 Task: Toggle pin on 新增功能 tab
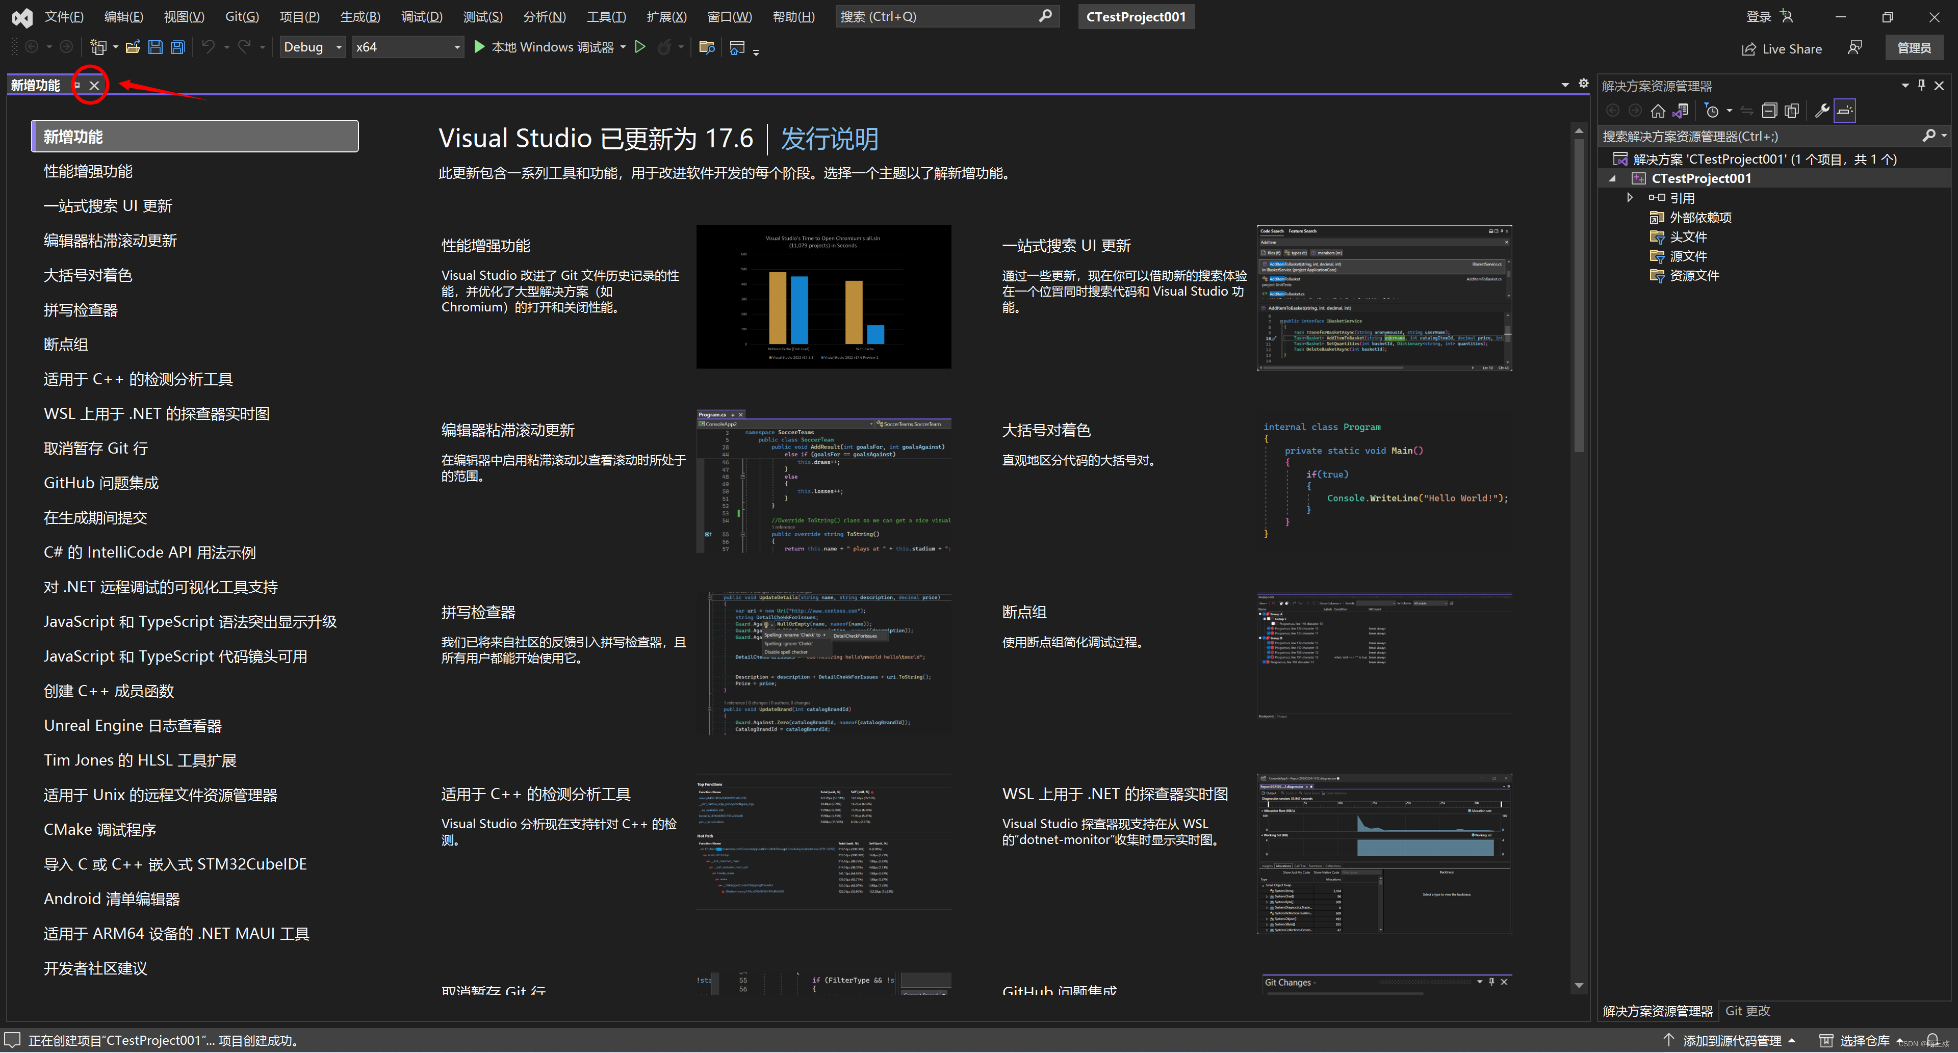pos(77,85)
